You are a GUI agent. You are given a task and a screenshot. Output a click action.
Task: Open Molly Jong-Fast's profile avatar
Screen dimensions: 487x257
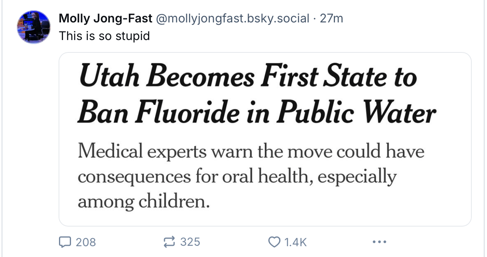33,27
